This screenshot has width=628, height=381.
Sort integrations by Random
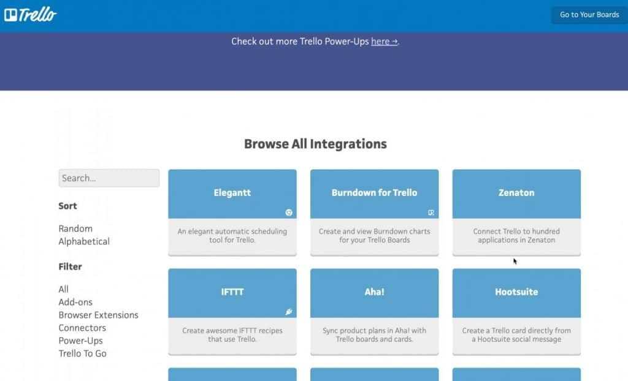[75, 228]
